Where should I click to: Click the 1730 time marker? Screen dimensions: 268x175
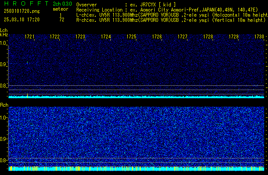pyautogui.click(x=259, y=37)
